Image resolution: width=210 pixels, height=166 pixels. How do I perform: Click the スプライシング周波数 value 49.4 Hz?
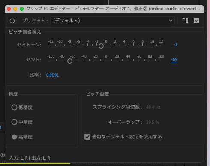click(153, 107)
